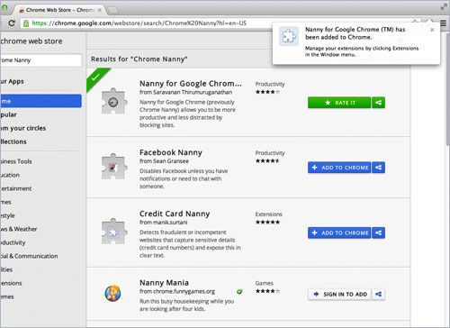This screenshot has width=450, height=328.
Task: Share the Credit Card Nanny extension
Action: 379,232
